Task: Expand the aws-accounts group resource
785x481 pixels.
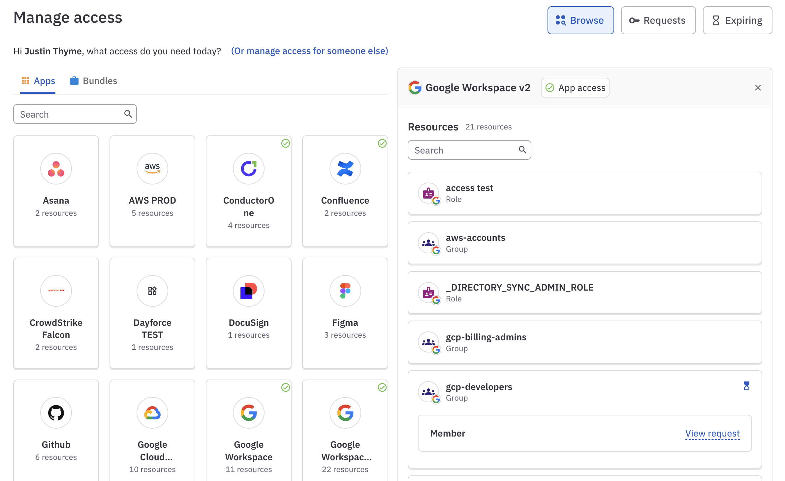Action: pos(584,243)
